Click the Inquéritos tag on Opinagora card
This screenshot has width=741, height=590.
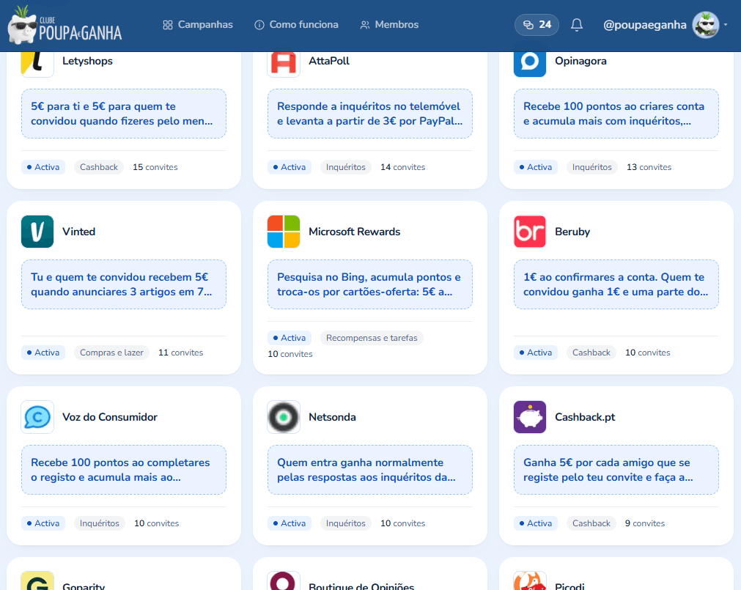click(591, 167)
